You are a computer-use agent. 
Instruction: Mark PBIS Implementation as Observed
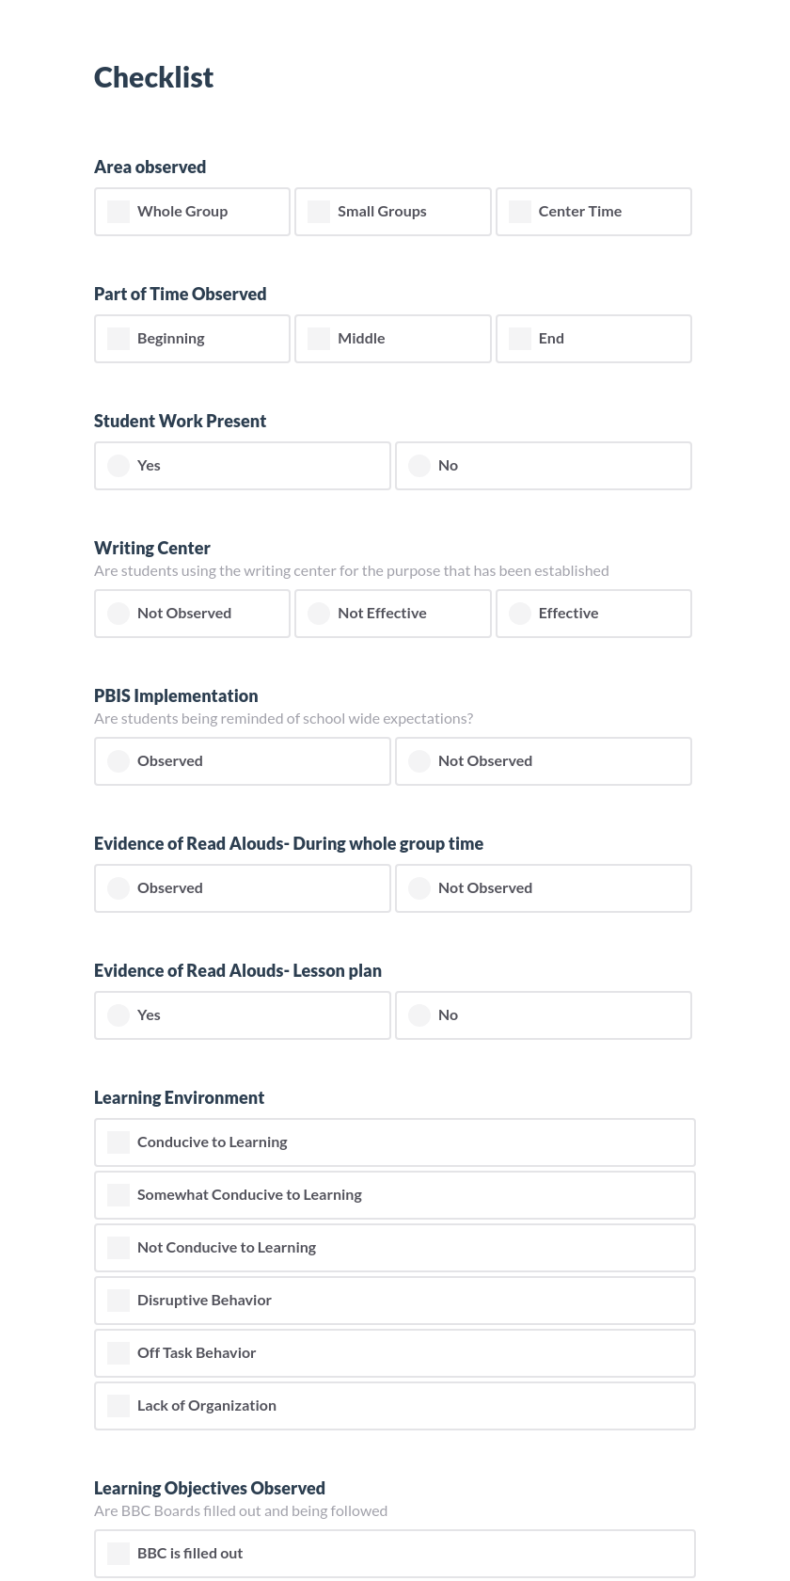(118, 761)
